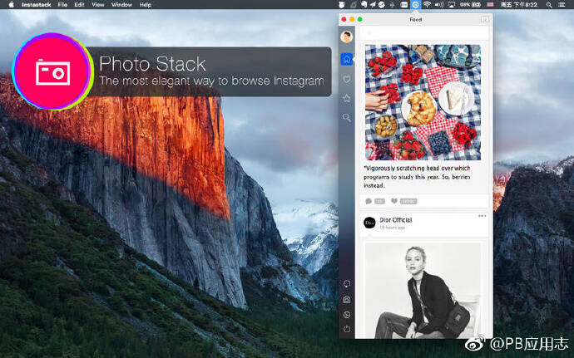Click the comment bubble icon under berries post
Viewport: 574px width, 358px height.
click(369, 201)
